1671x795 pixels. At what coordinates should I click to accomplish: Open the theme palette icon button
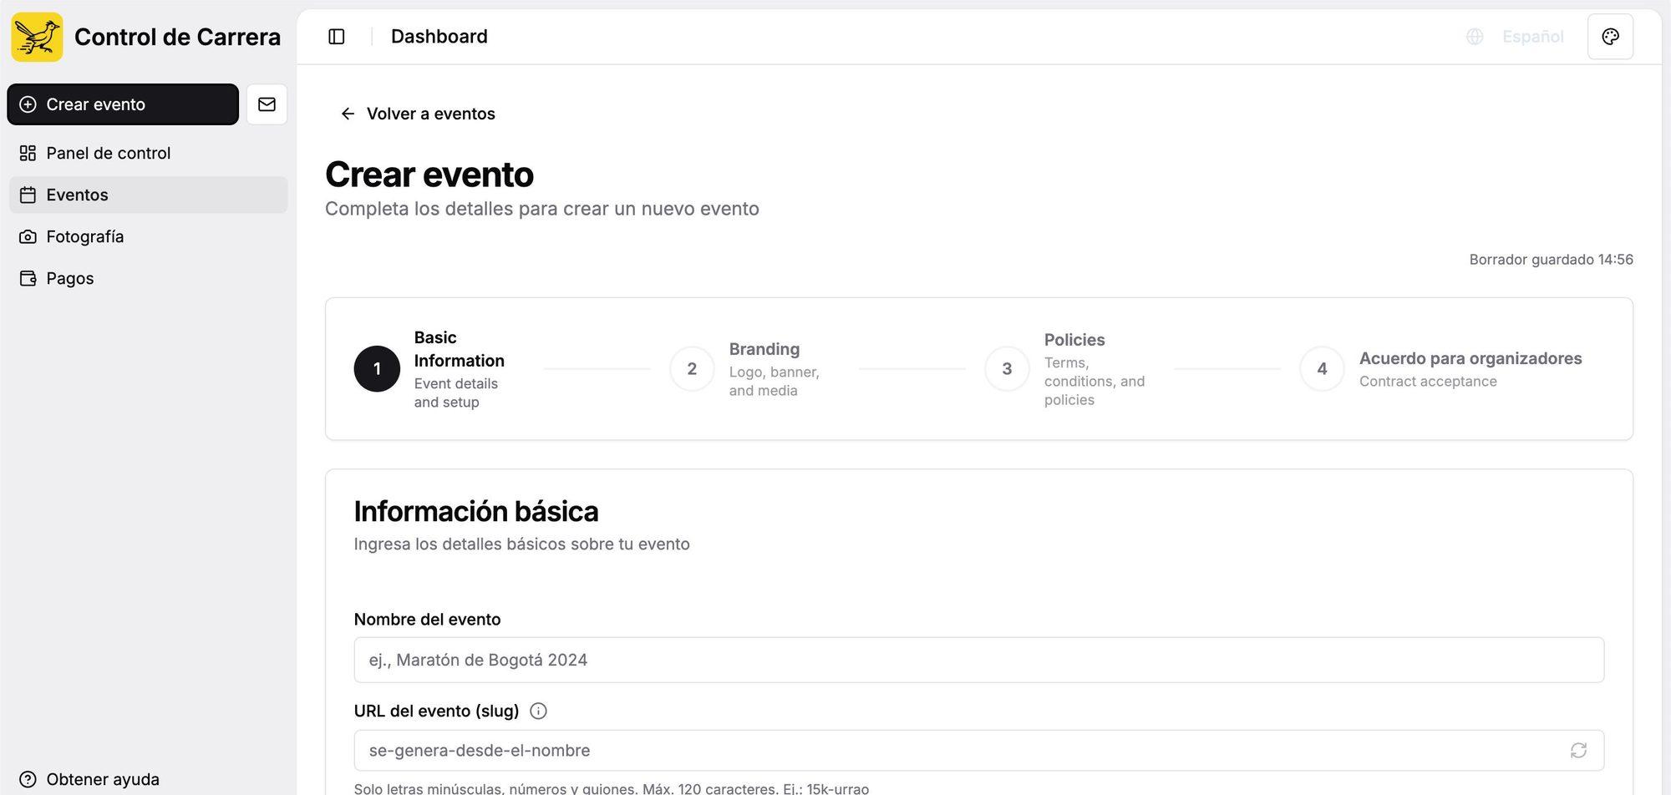(x=1610, y=37)
